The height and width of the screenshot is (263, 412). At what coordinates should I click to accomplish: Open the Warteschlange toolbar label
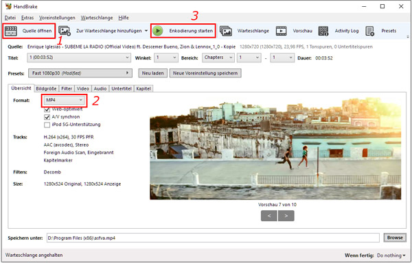253,31
